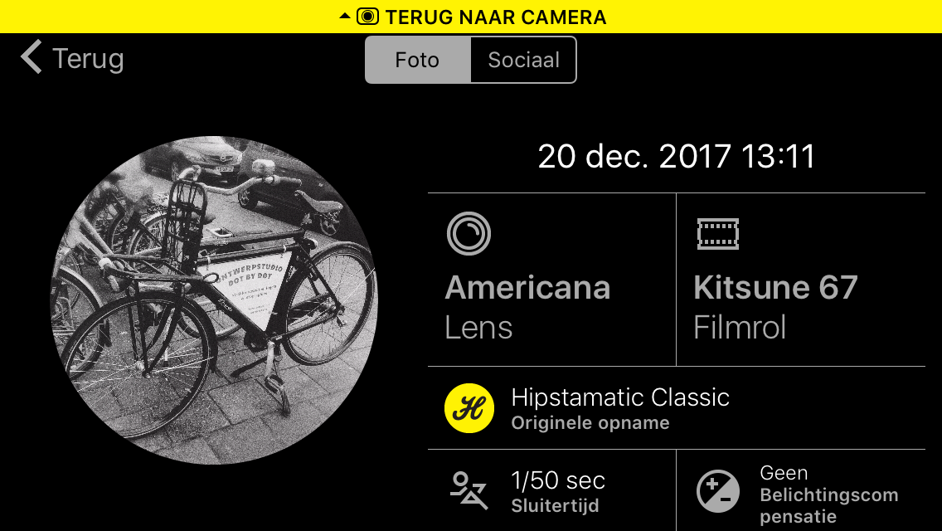Image resolution: width=942 pixels, height=531 pixels.
Task: Click the yellow Hipstamatic H logo
Action: tap(469, 408)
